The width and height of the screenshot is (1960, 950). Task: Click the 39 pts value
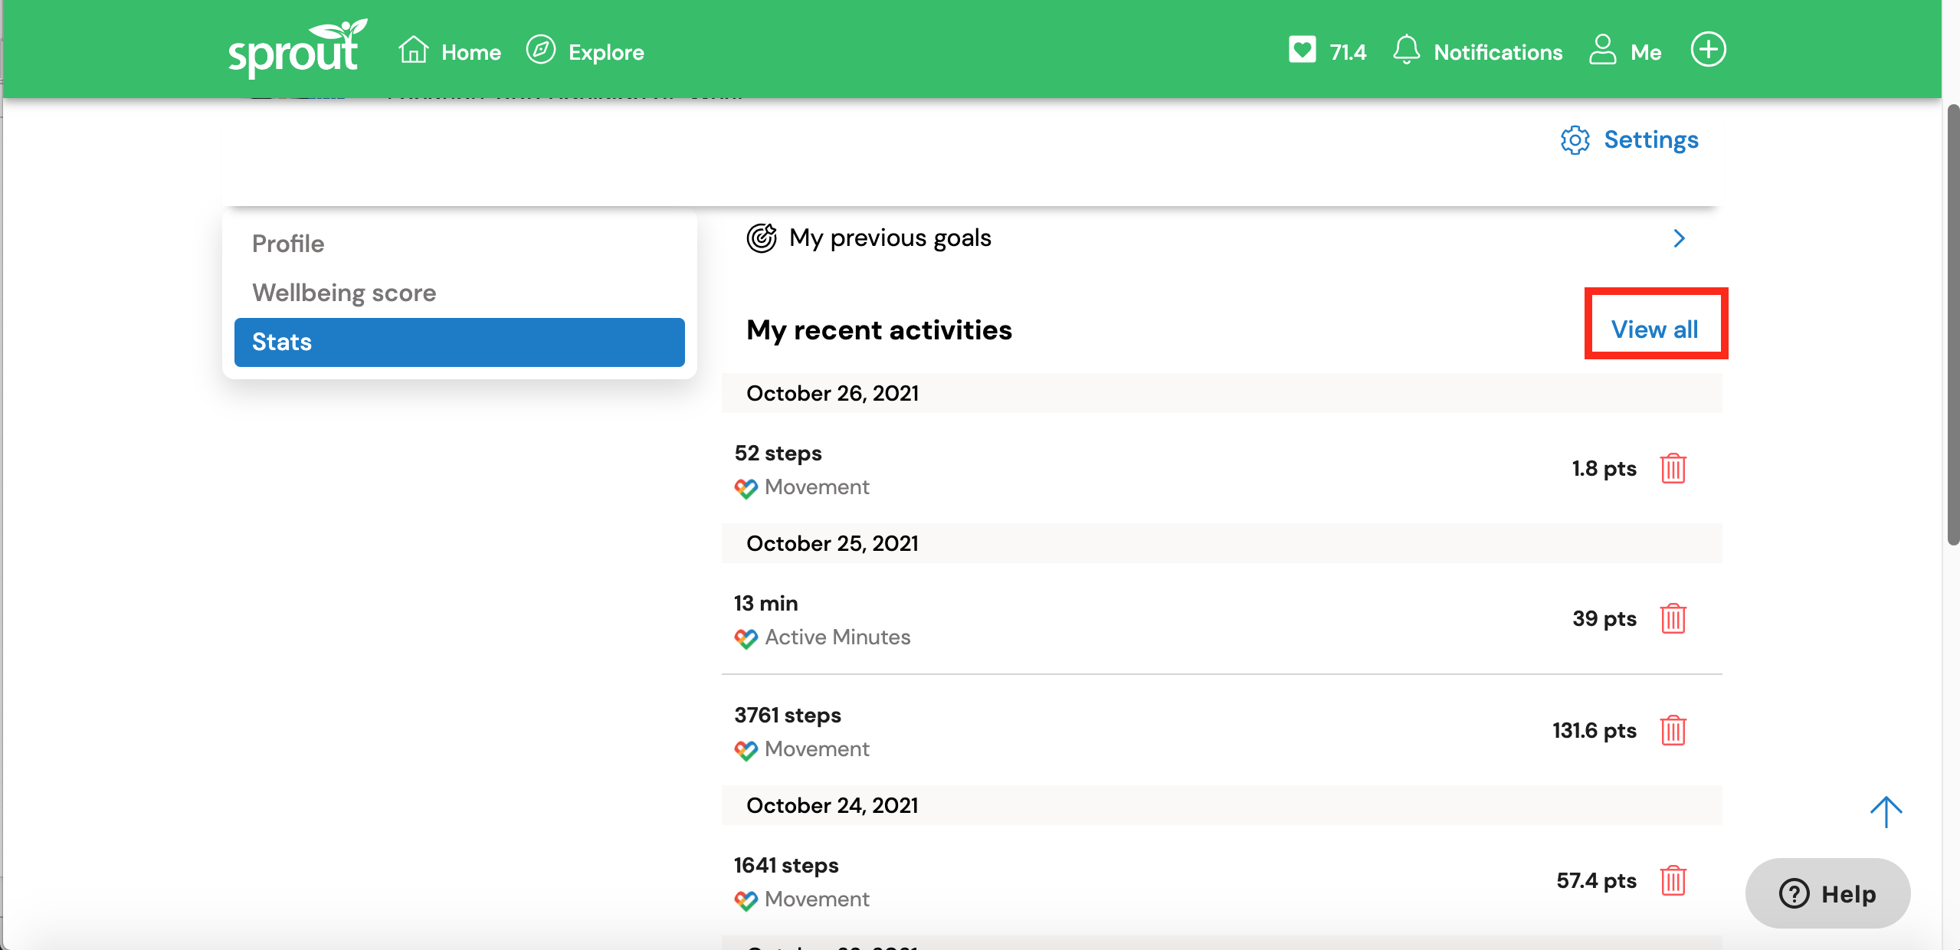click(x=1604, y=618)
